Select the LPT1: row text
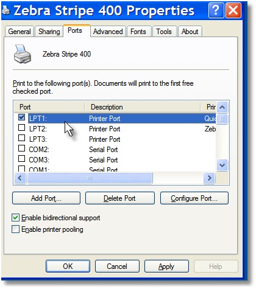The height and width of the screenshot is (289, 256). click(x=38, y=119)
